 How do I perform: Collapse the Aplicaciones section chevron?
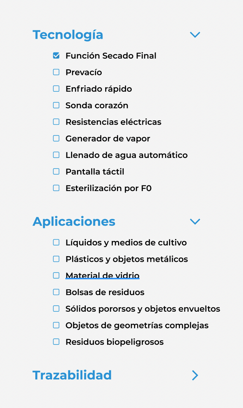pos(195,222)
